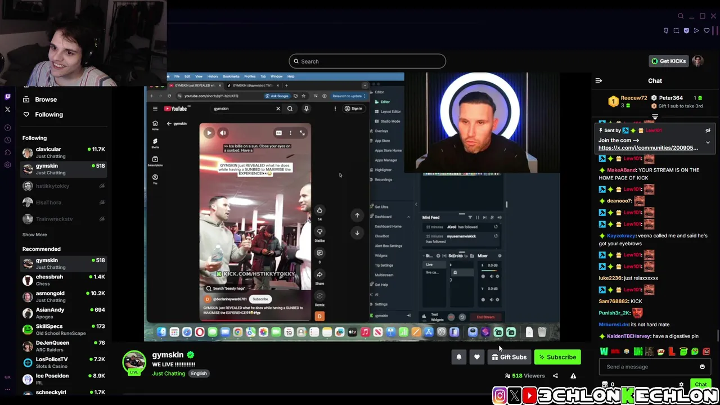
Task: Click the green Chat send button
Action: pyautogui.click(x=700, y=385)
